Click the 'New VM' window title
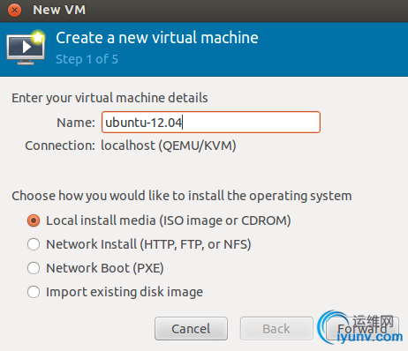The height and width of the screenshot is (351, 408). point(59,11)
